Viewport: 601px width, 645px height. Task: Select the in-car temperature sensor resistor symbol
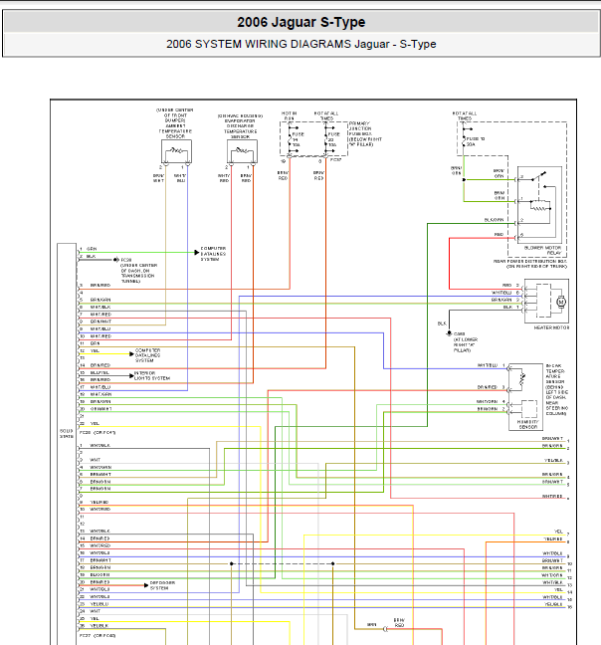522,379
